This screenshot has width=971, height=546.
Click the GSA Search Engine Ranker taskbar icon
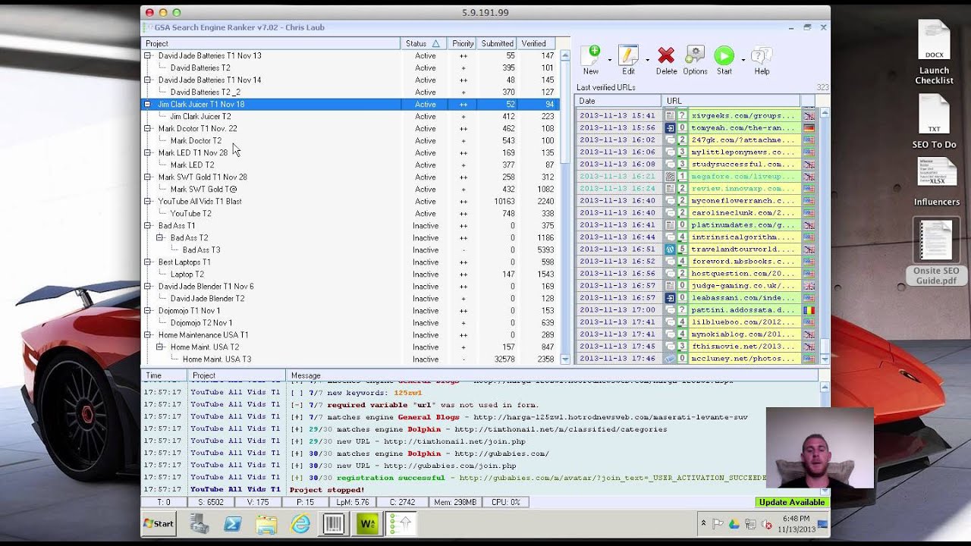[401, 524]
